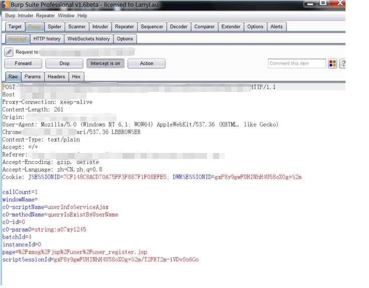Switch to the Params view tab
This screenshot has width=369, height=288.
(x=33, y=77)
